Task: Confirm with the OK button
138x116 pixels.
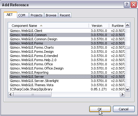Action: 100,109
